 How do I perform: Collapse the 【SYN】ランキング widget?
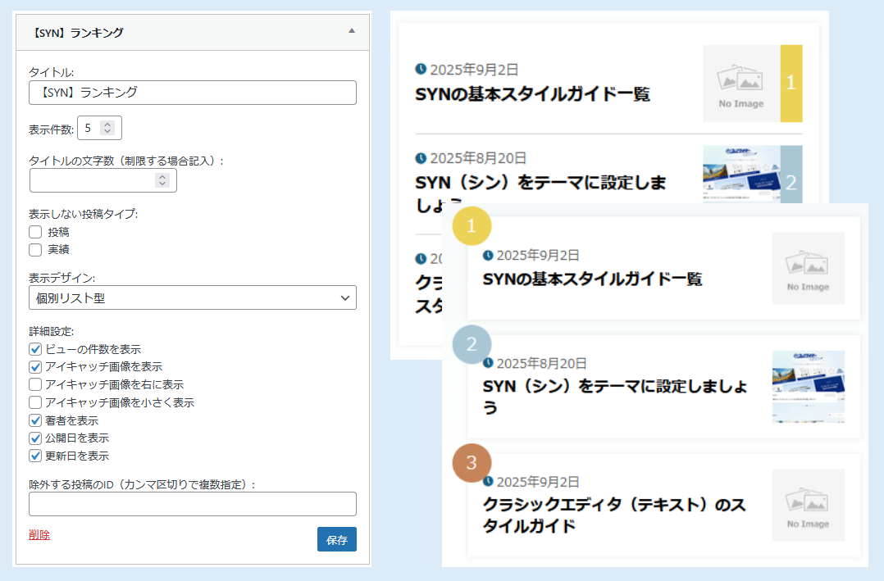(x=351, y=31)
